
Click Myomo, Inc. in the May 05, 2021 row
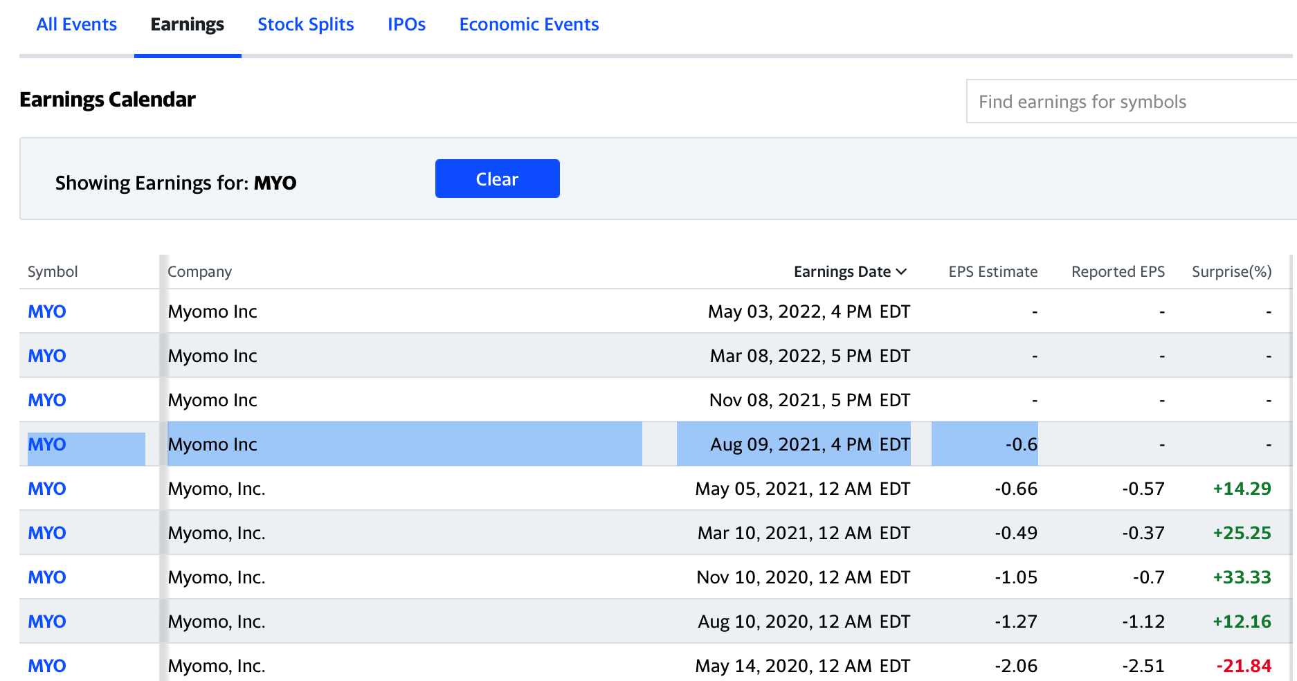[217, 489]
